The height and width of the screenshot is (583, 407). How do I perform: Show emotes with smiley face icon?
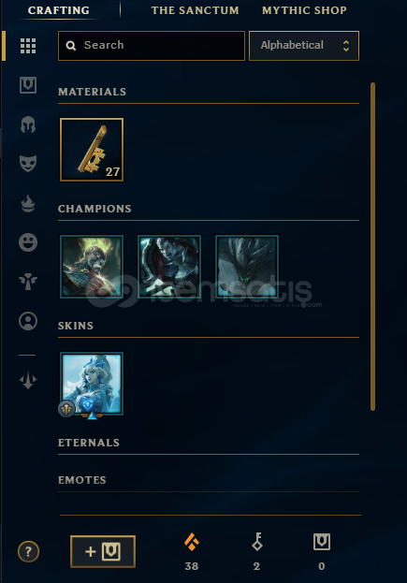coord(28,242)
